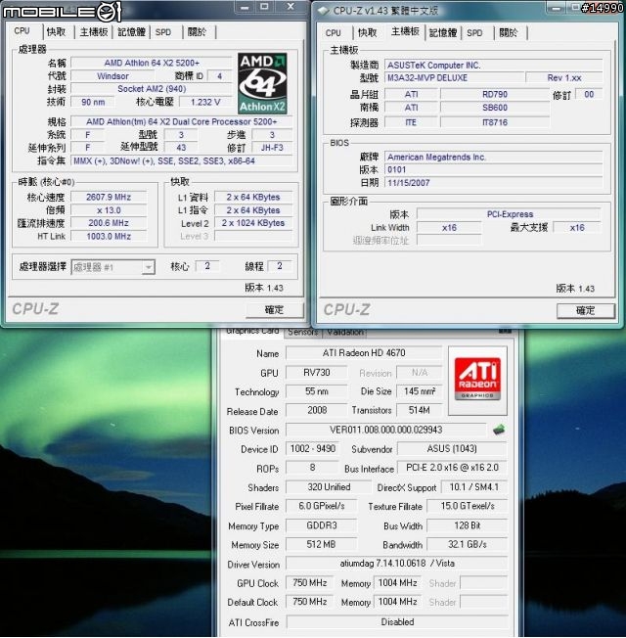Click BIOS date 11/15/2007

493,183
